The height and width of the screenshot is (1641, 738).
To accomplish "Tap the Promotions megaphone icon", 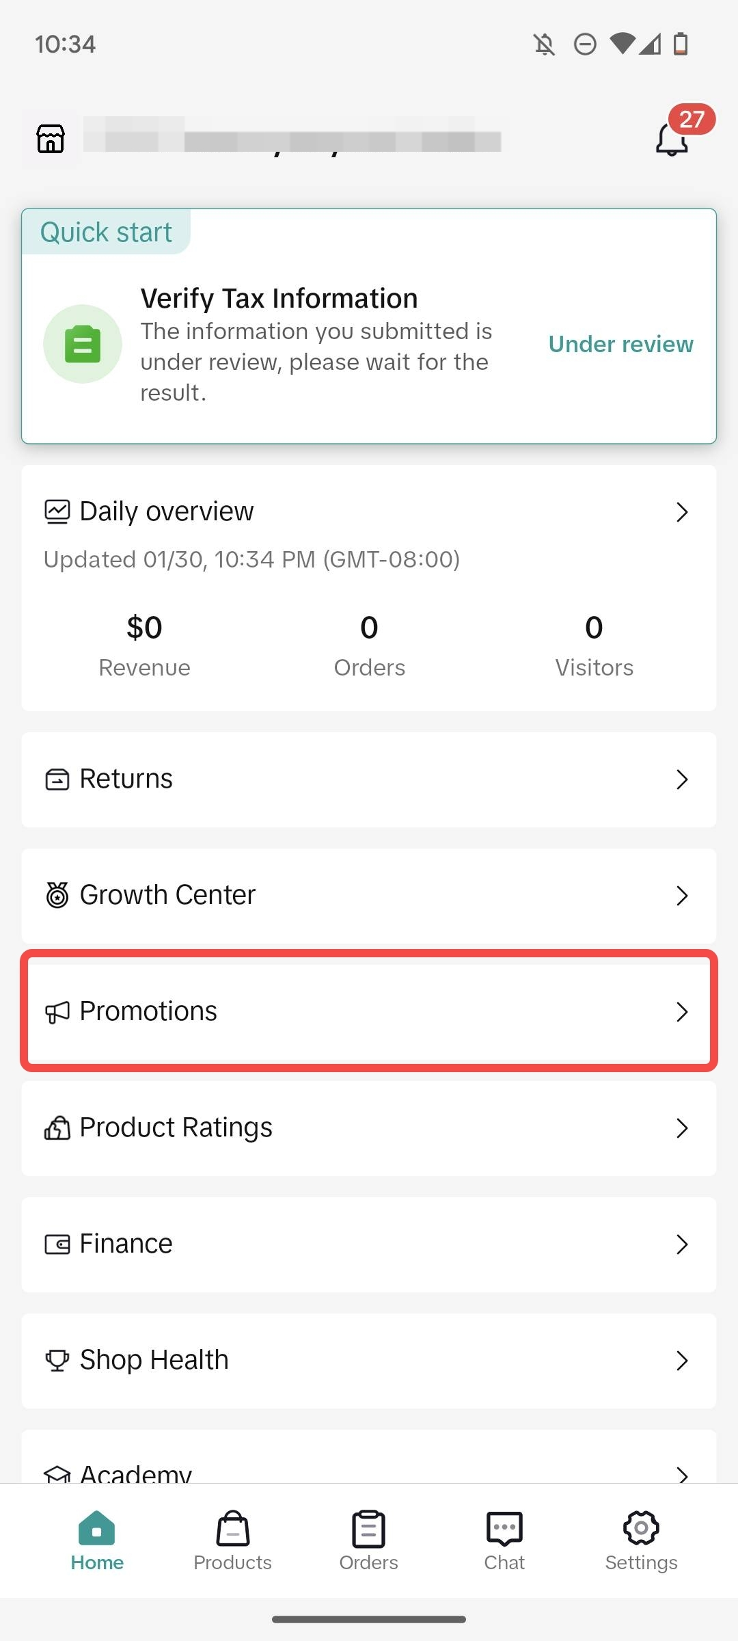I will tap(57, 1012).
